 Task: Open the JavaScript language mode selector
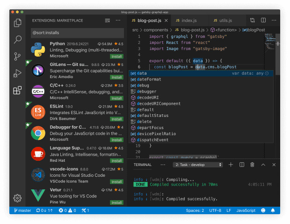(x=246, y=210)
